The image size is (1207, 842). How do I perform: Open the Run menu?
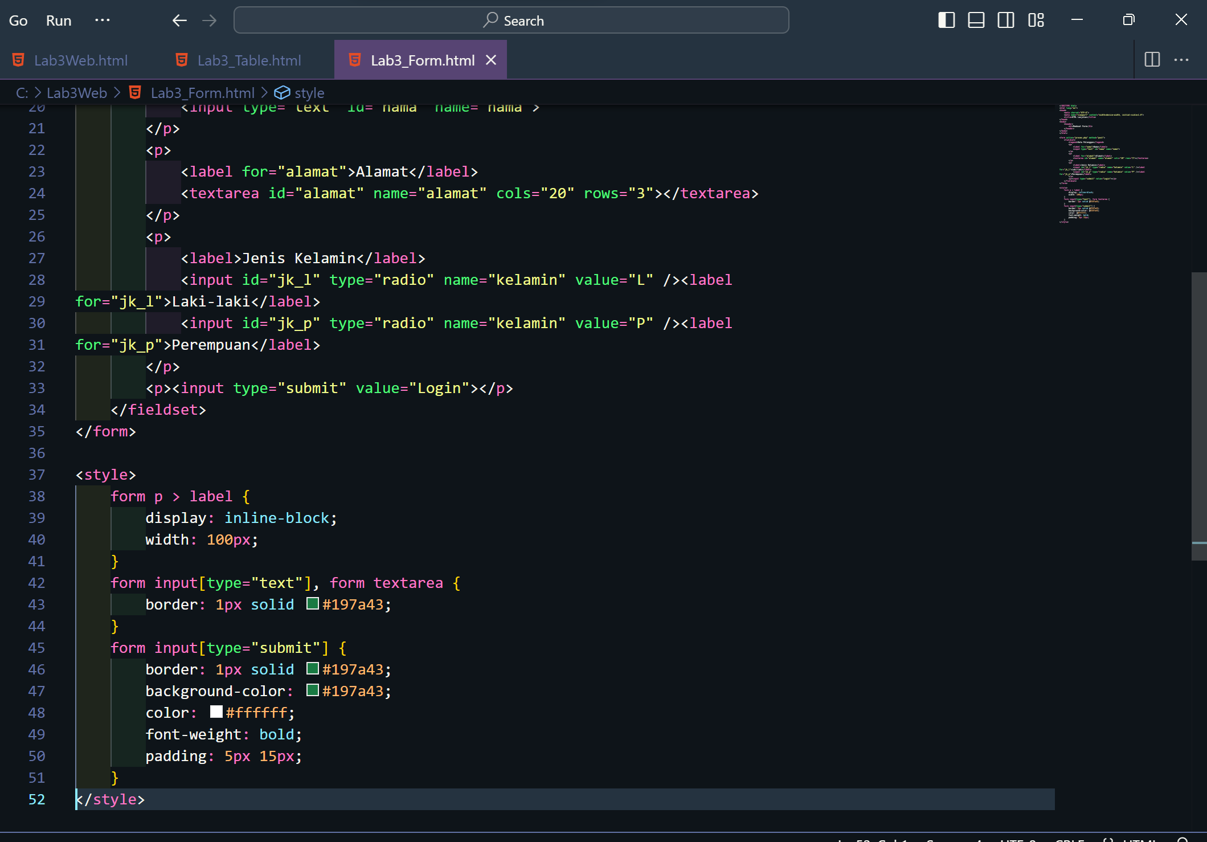tap(58, 20)
